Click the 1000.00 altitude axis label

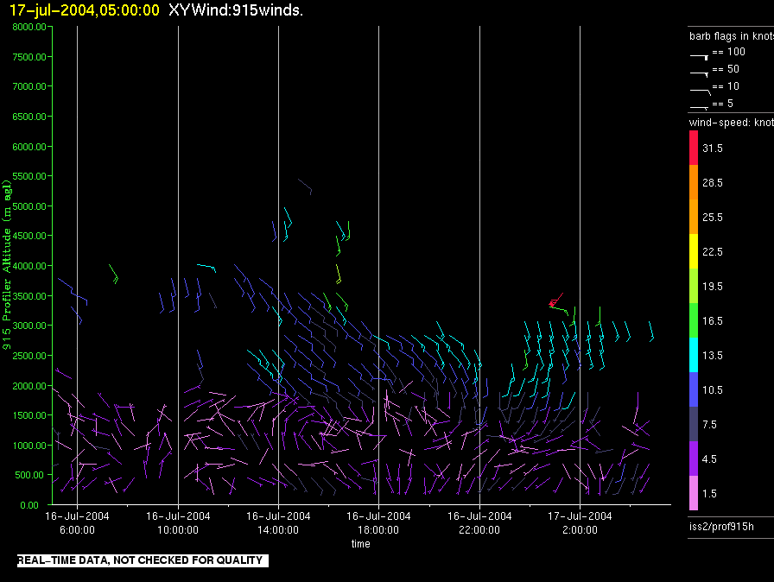tap(29, 446)
